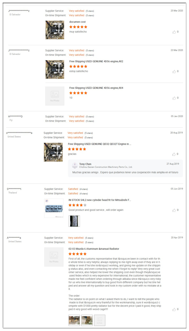Like the Mazda 6 radiator review

pyautogui.click(x=174, y=310)
